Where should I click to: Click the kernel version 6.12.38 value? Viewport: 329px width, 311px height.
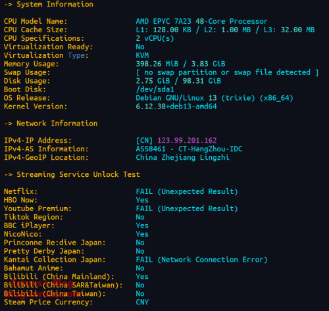176,107
